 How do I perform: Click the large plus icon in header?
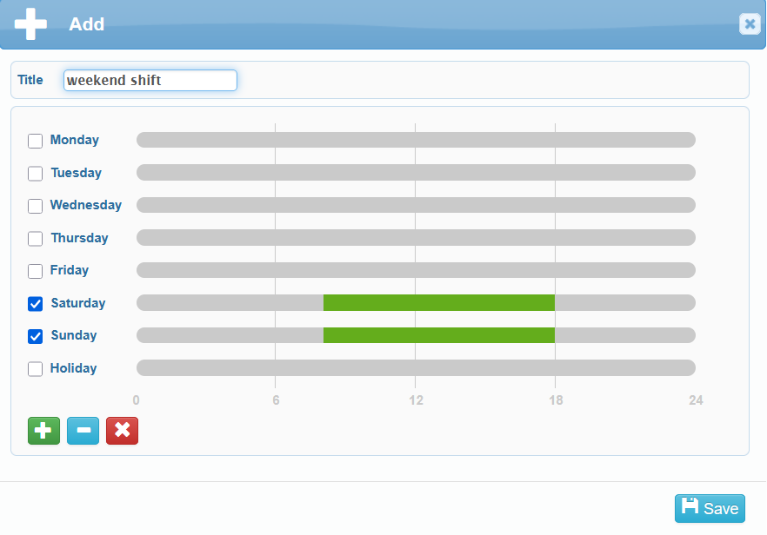pos(31,23)
